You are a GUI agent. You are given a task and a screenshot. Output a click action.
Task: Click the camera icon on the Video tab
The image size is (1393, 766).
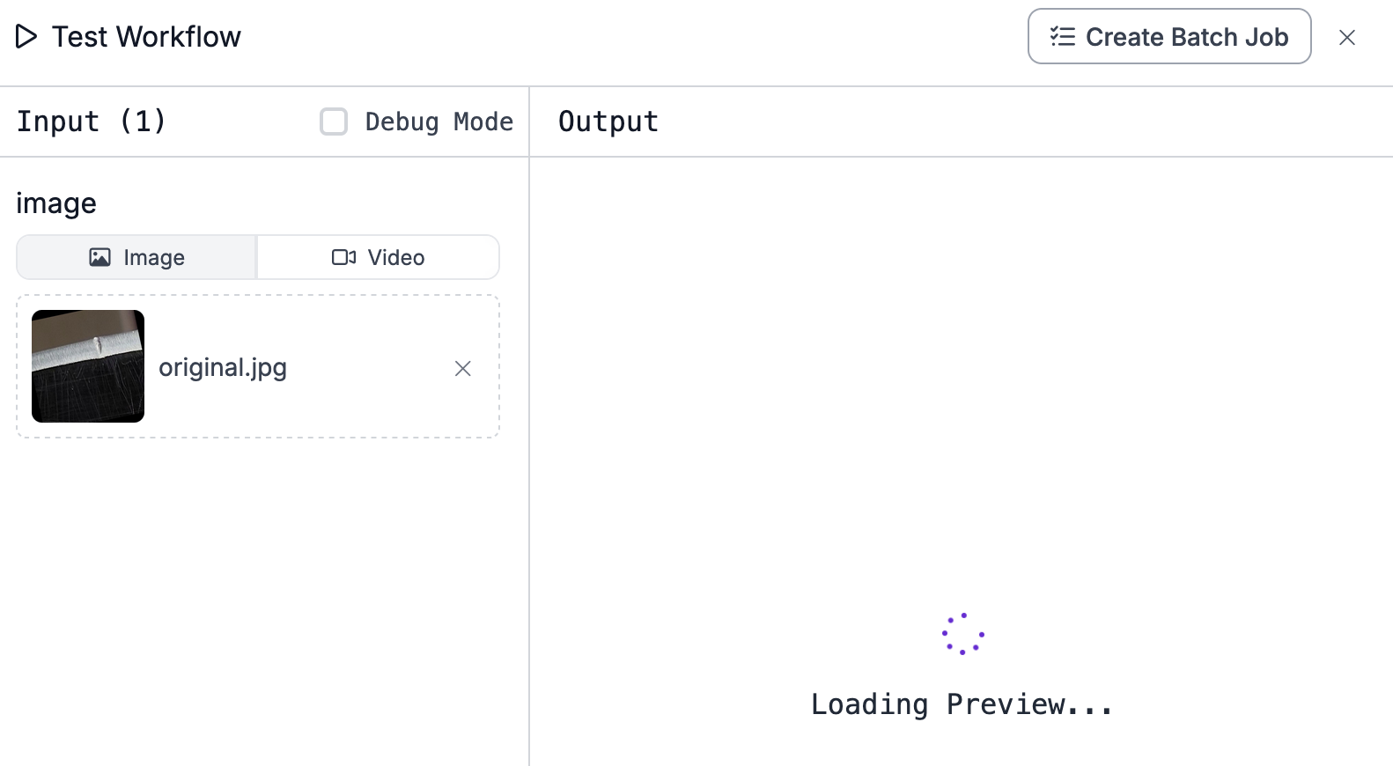(x=343, y=257)
